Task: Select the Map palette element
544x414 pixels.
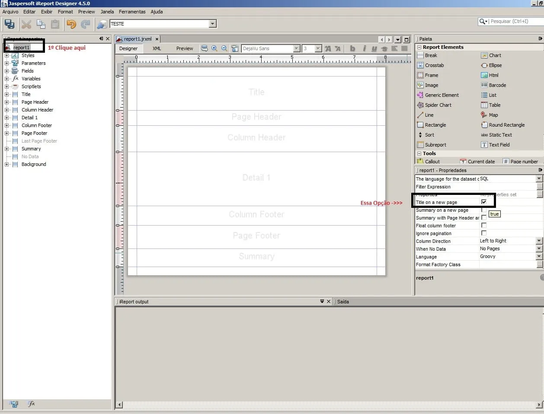Action: (x=490, y=115)
